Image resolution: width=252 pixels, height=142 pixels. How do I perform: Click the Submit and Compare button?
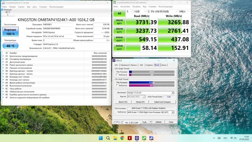tap(162, 102)
